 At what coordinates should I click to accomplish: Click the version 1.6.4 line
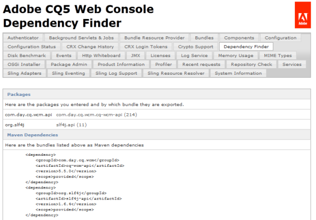tap(66, 204)
